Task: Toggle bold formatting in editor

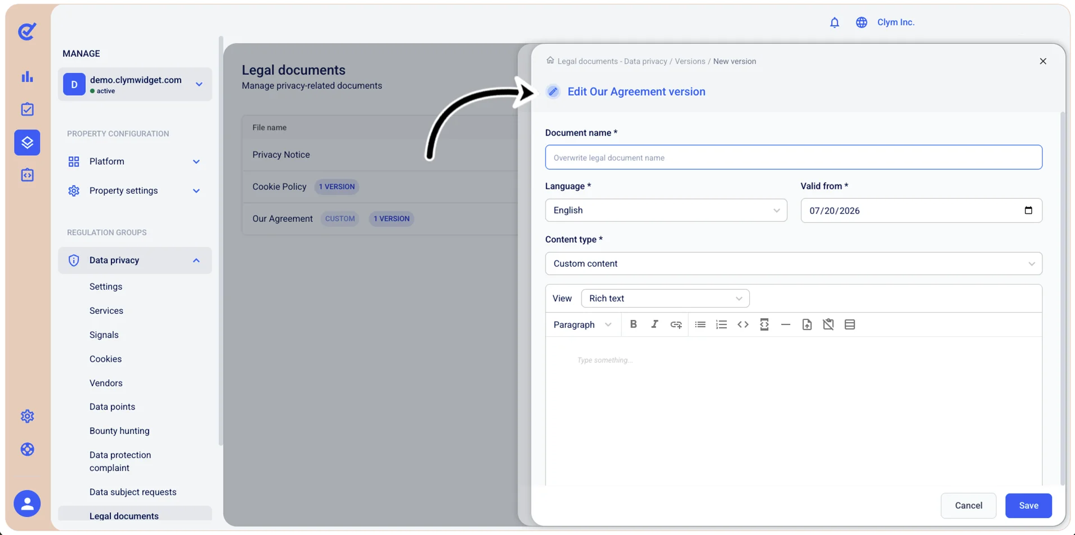Action: click(x=633, y=324)
